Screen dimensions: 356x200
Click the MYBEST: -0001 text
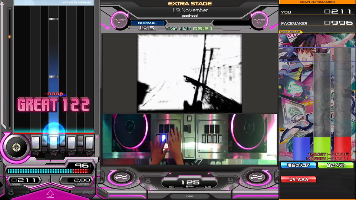click(327, 158)
